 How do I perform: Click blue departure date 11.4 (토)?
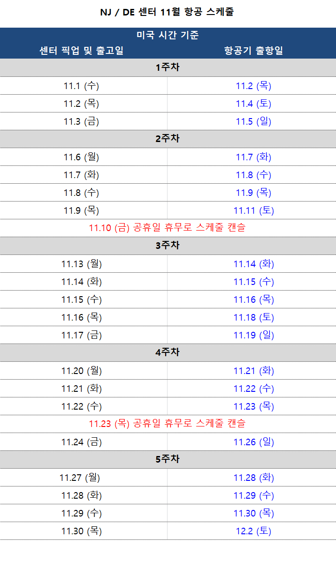coord(253,104)
